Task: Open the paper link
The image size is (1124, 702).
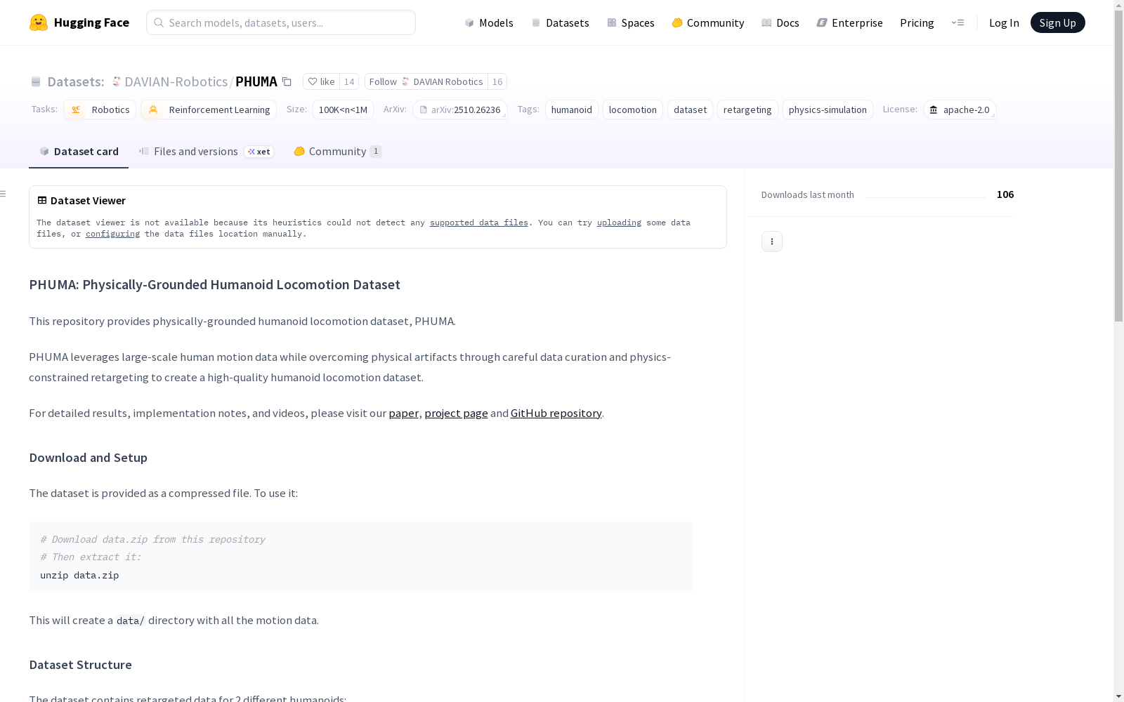Action: click(403, 413)
